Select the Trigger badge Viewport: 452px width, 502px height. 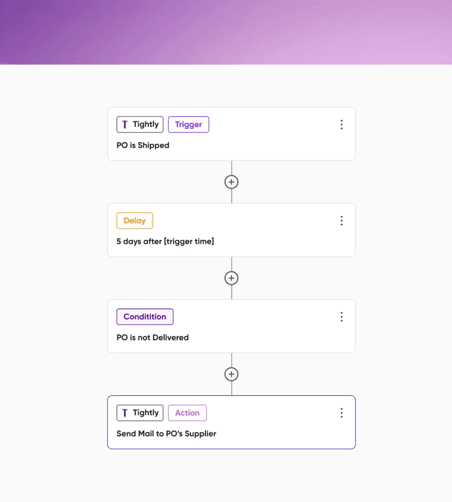189,125
